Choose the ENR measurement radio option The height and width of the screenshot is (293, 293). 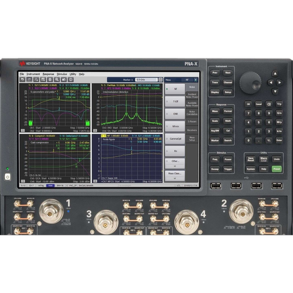click(x=175, y=114)
